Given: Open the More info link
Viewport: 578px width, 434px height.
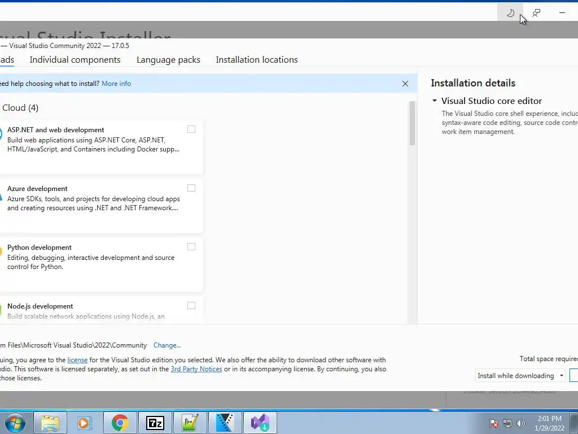Looking at the screenshot, I should 116,84.
